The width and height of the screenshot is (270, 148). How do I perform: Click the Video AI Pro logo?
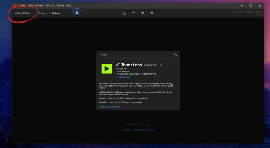tap(22, 13)
